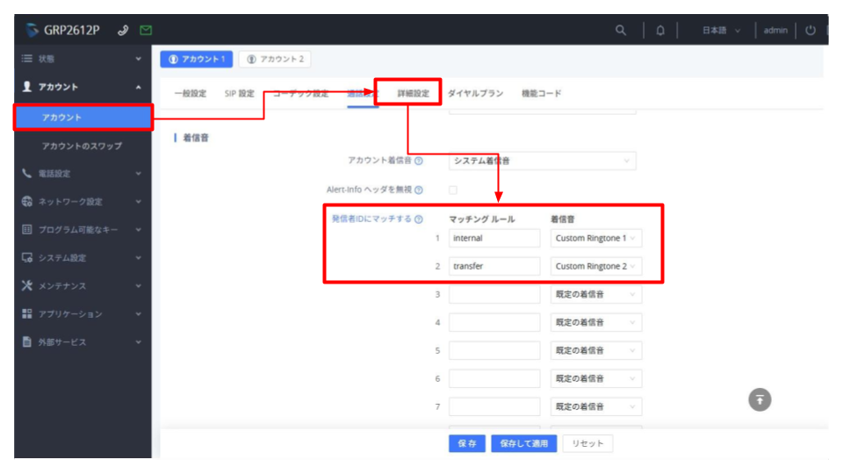843x474 pixels.
Task: Expand the プログラム可能なキー sidebar menu
Action: [138, 229]
